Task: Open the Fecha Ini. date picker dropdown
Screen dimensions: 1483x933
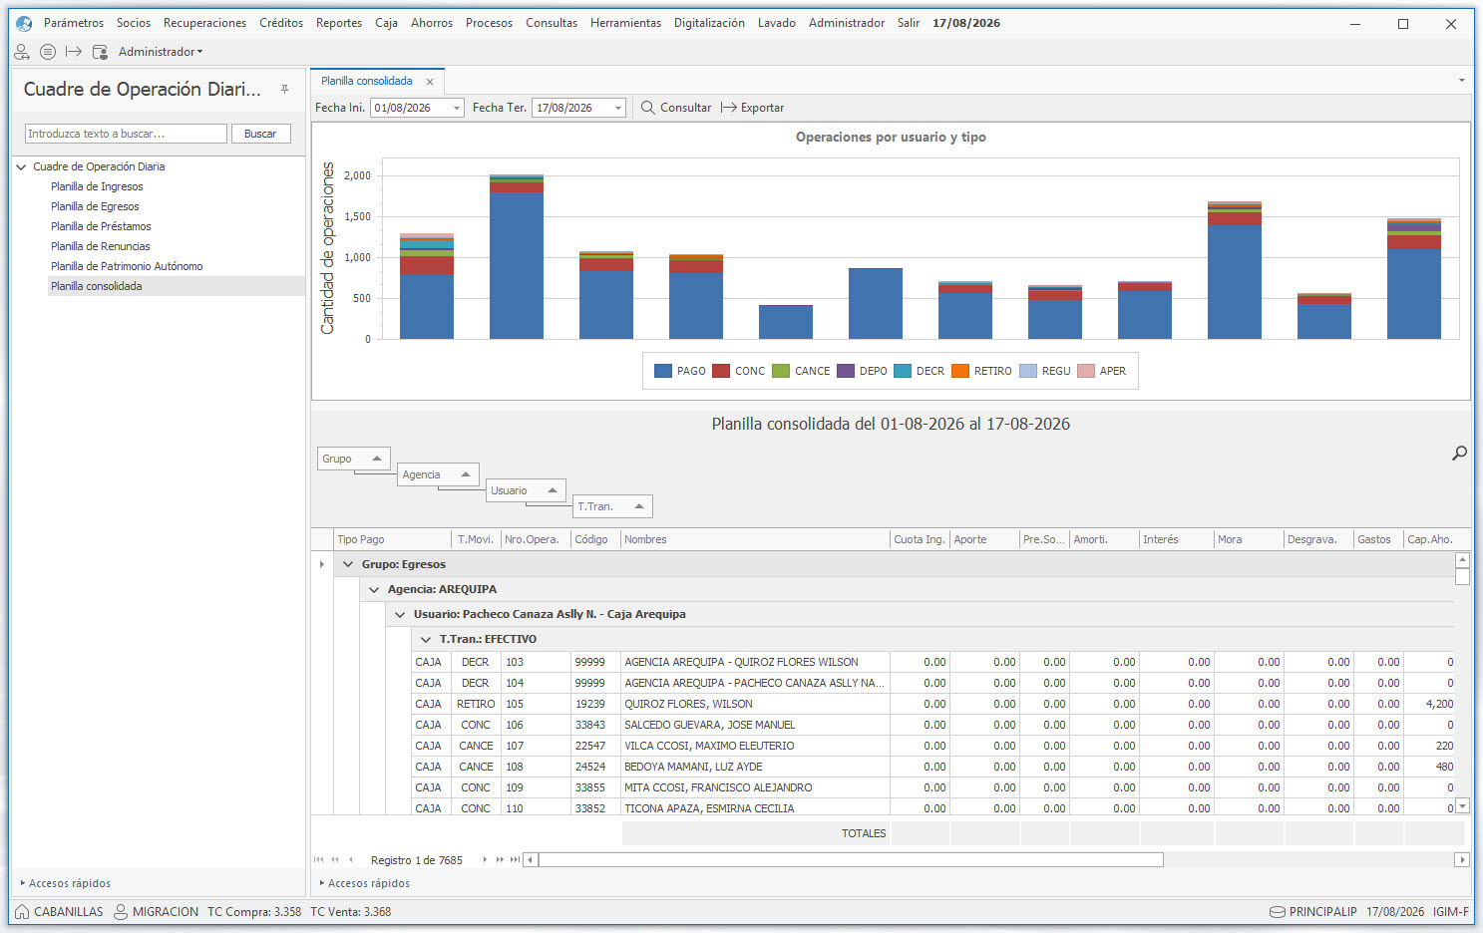Action: [x=457, y=108]
